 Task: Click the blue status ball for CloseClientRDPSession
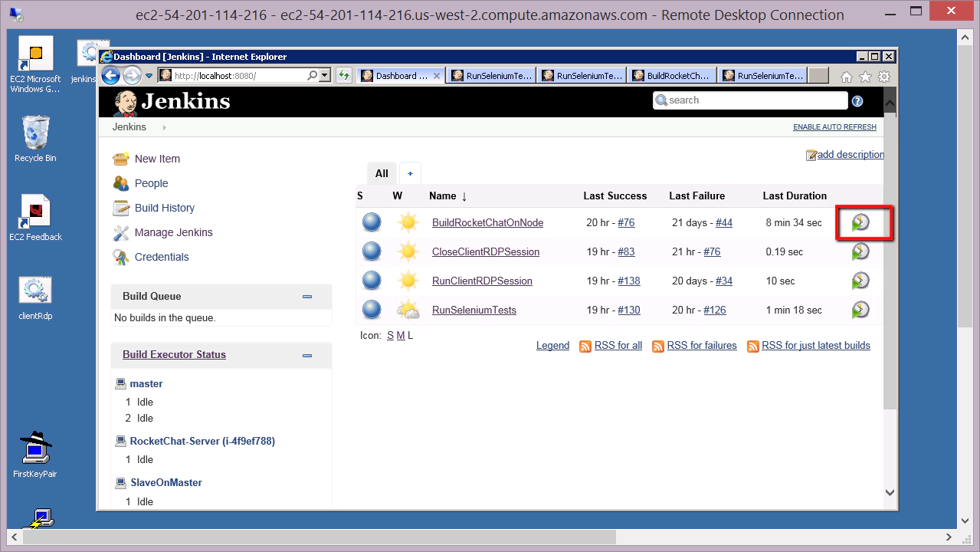point(371,251)
